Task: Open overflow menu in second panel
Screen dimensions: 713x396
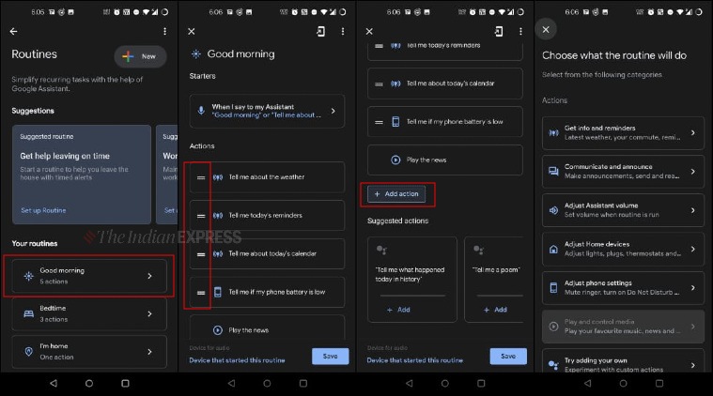Action: coord(342,31)
